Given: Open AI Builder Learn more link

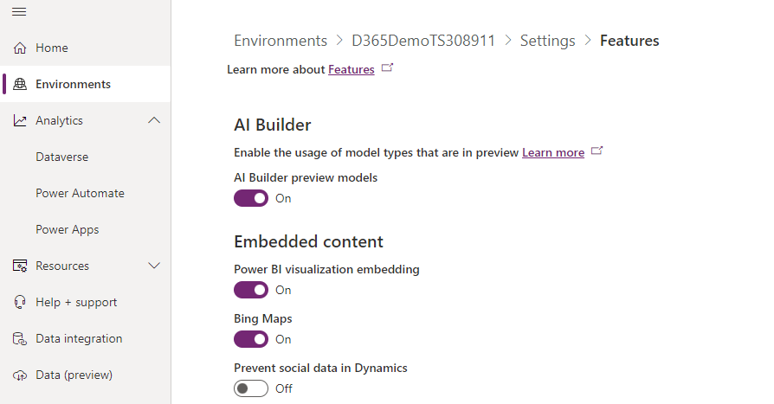Looking at the screenshot, I should (x=553, y=152).
